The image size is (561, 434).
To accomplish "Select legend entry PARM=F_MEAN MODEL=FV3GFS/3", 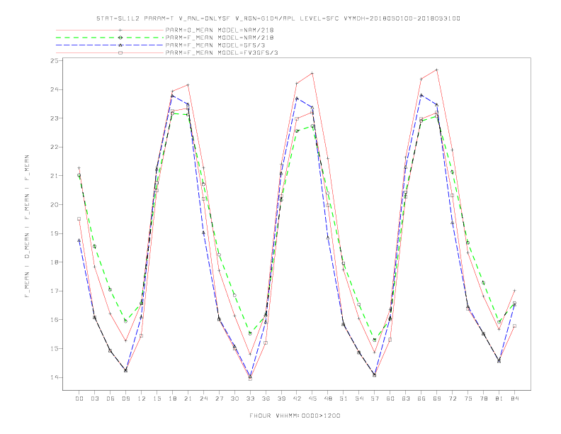I will (x=222, y=52).
